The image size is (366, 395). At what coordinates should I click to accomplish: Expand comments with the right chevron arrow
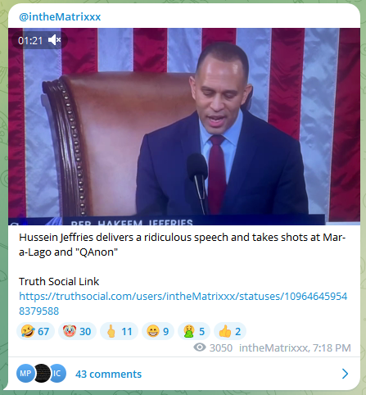click(x=346, y=374)
